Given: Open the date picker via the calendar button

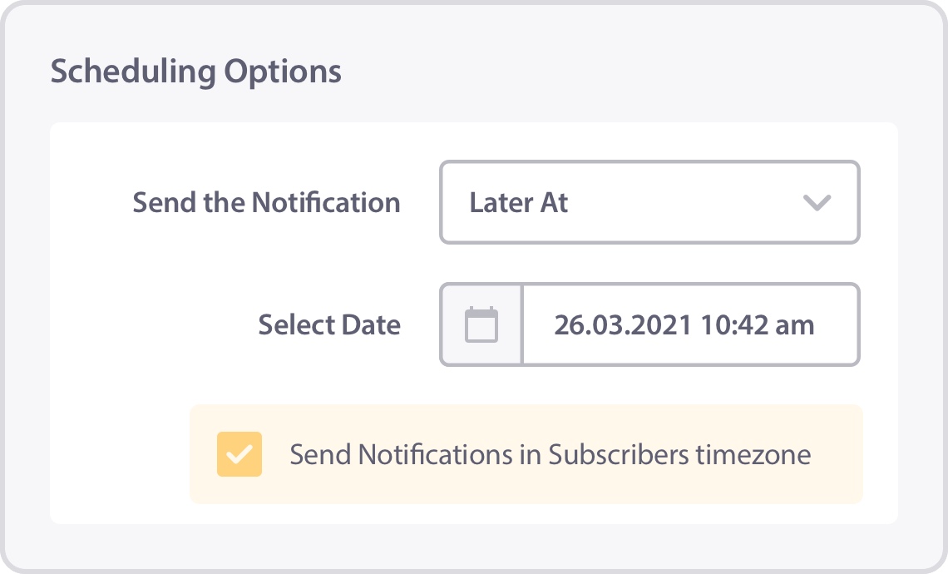Looking at the screenshot, I should [x=481, y=324].
